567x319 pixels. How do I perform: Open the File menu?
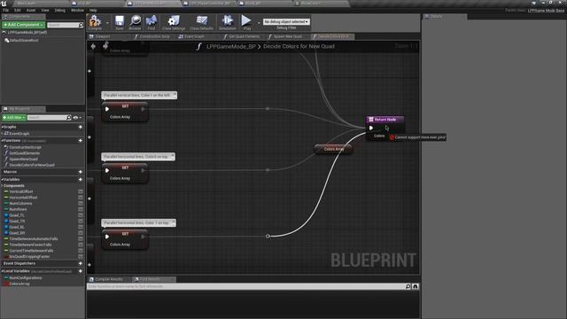[5, 10]
